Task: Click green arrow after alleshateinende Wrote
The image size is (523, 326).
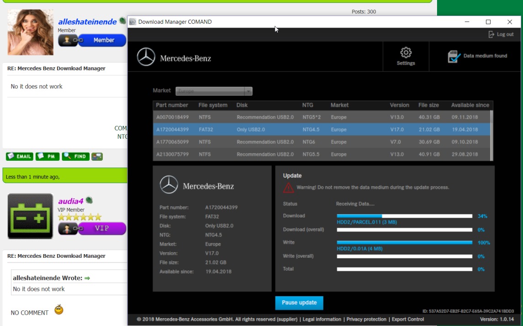Action: pos(87,278)
